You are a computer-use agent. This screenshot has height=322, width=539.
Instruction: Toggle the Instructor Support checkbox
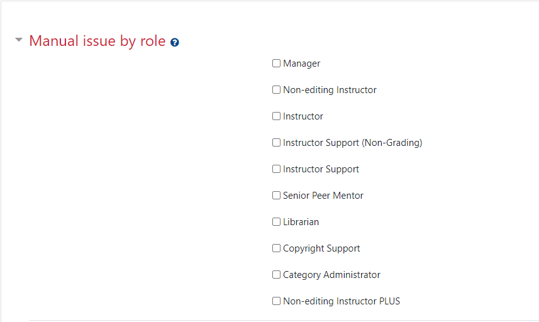click(x=276, y=169)
